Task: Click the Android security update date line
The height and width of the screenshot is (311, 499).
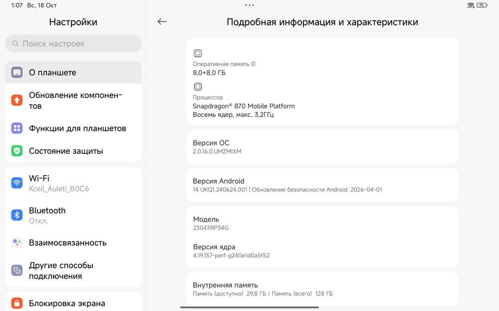Action: click(287, 190)
